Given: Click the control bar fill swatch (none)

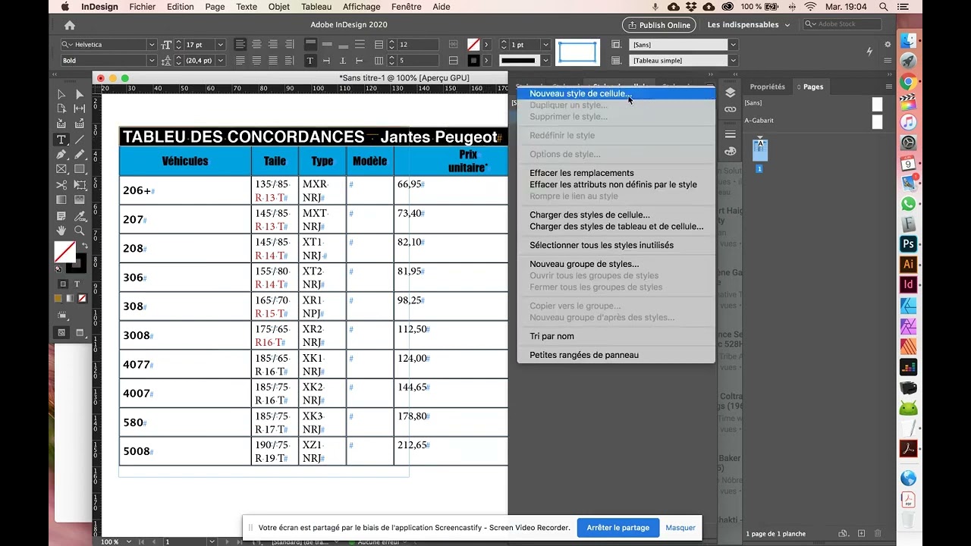Looking at the screenshot, I should [x=473, y=45].
